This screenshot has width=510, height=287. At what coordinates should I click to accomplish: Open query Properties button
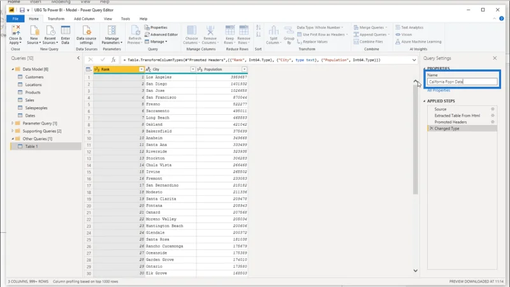156,27
